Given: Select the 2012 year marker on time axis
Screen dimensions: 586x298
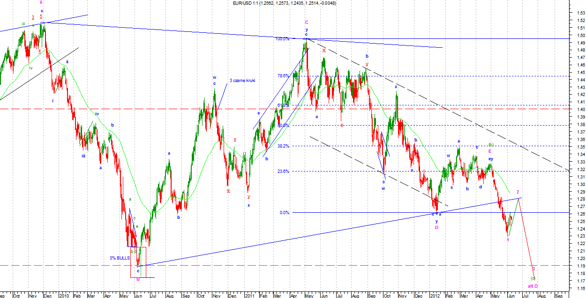Looking at the screenshot, I should point(436,296).
